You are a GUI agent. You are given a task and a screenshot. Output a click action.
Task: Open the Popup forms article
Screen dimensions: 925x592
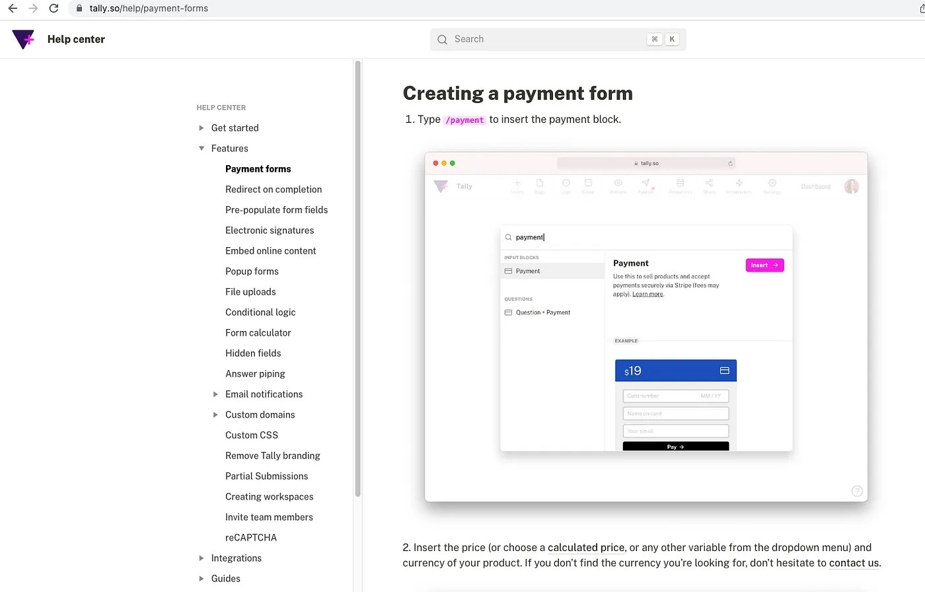click(x=252, y=272)
